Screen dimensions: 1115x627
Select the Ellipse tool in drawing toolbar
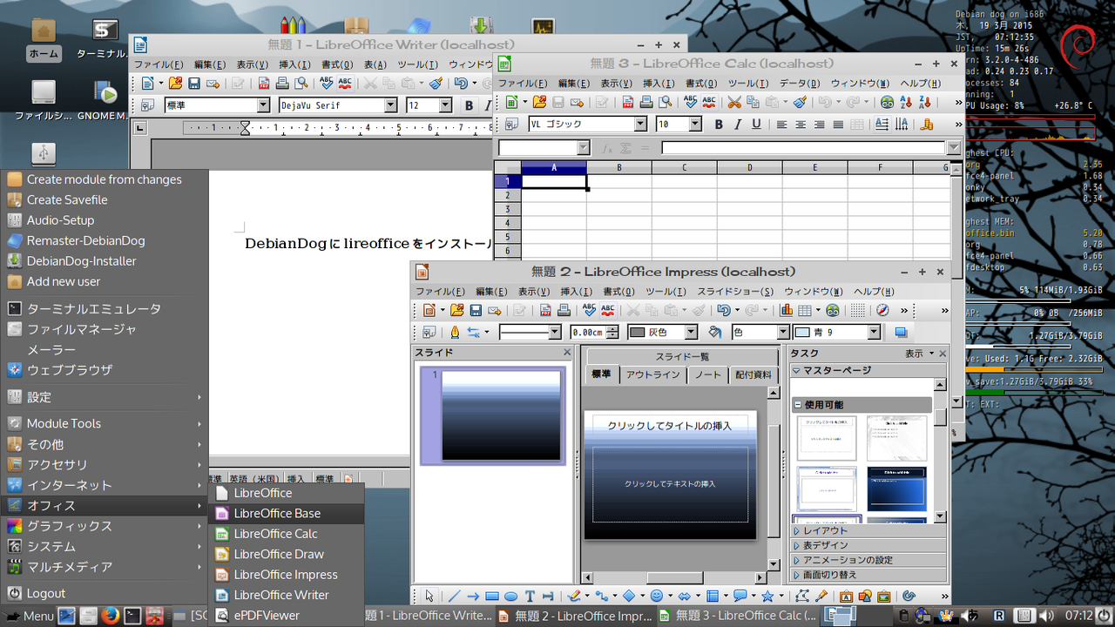click(x=510, y=597)
